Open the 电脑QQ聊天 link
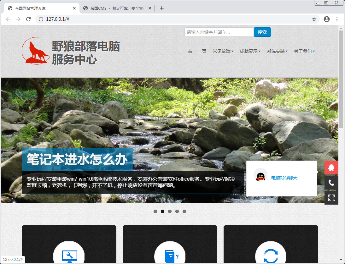 (x=284, y=178)
